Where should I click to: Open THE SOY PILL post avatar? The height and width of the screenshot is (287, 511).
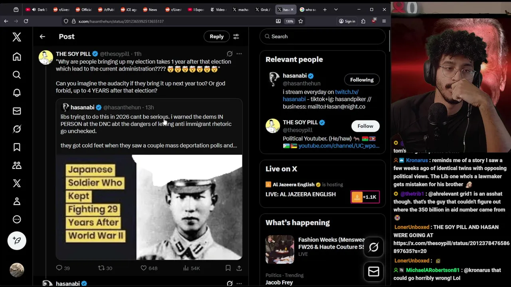(46, 57)
